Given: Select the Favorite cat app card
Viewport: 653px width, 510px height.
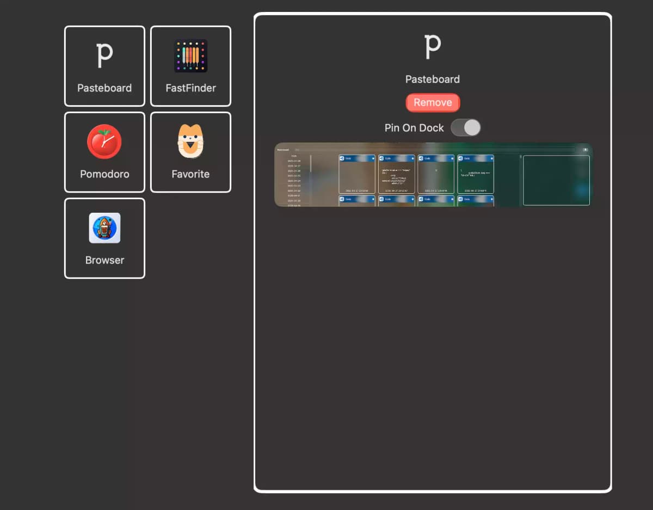Looking at the screenshot, I should (190, 152).
